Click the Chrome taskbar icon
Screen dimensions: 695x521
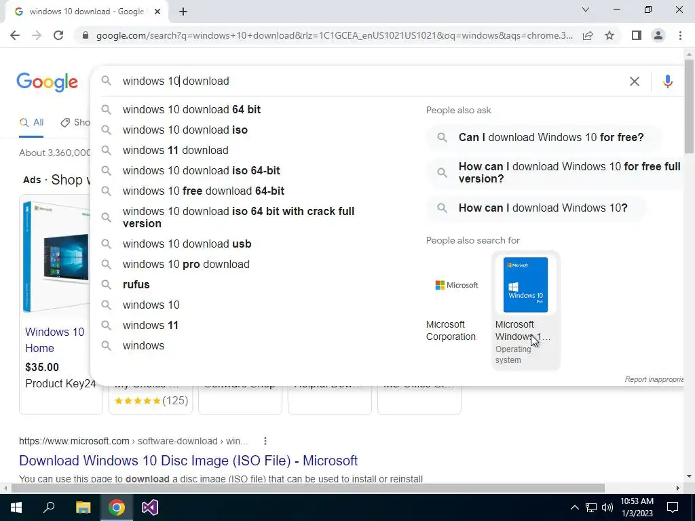tap(117, 507)
